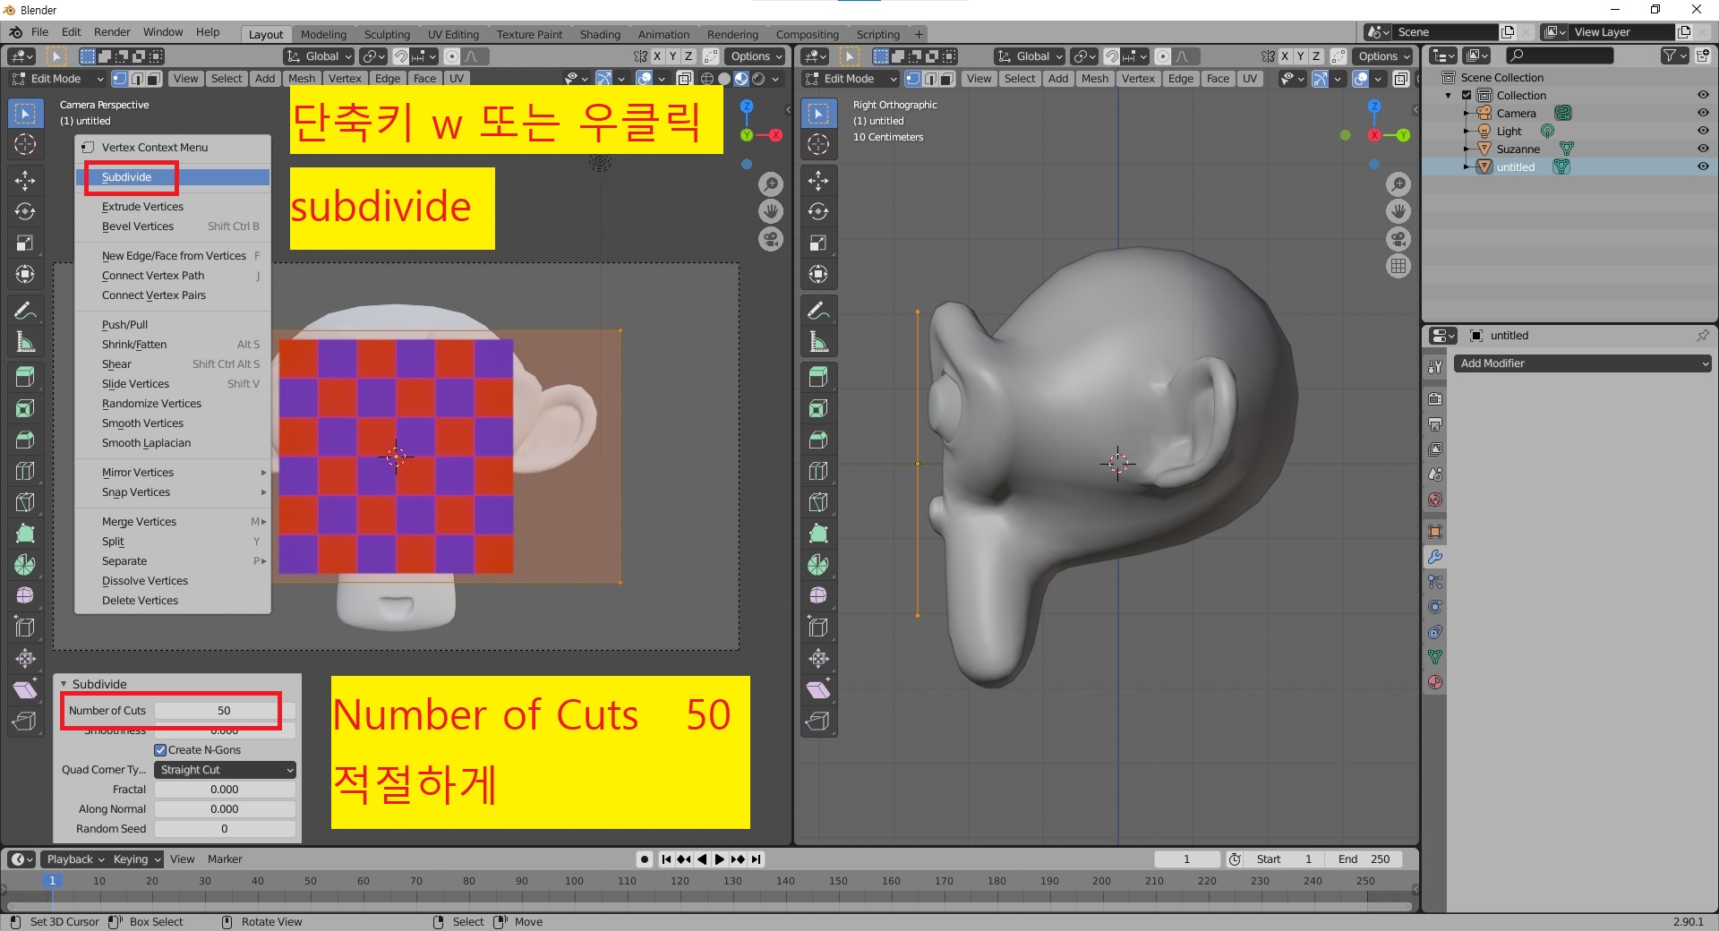Hide Suzanne object with eye icon
The width and height of the screenshot is (1719, 931).
pos(1703,149)
